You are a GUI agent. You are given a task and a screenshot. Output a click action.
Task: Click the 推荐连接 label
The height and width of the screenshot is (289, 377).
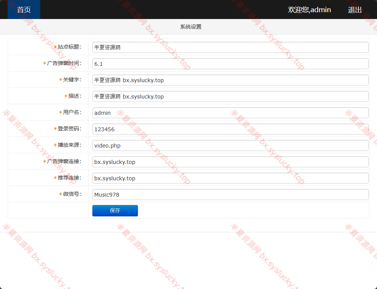tap(70, 178)
